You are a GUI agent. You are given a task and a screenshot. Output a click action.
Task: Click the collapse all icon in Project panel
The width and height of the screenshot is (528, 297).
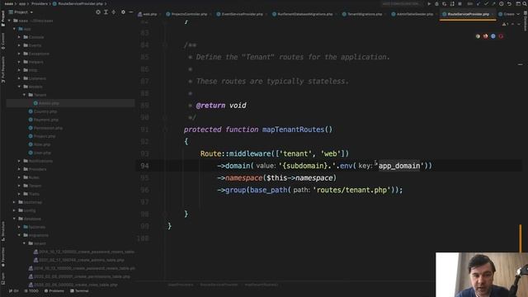[114, 12]
